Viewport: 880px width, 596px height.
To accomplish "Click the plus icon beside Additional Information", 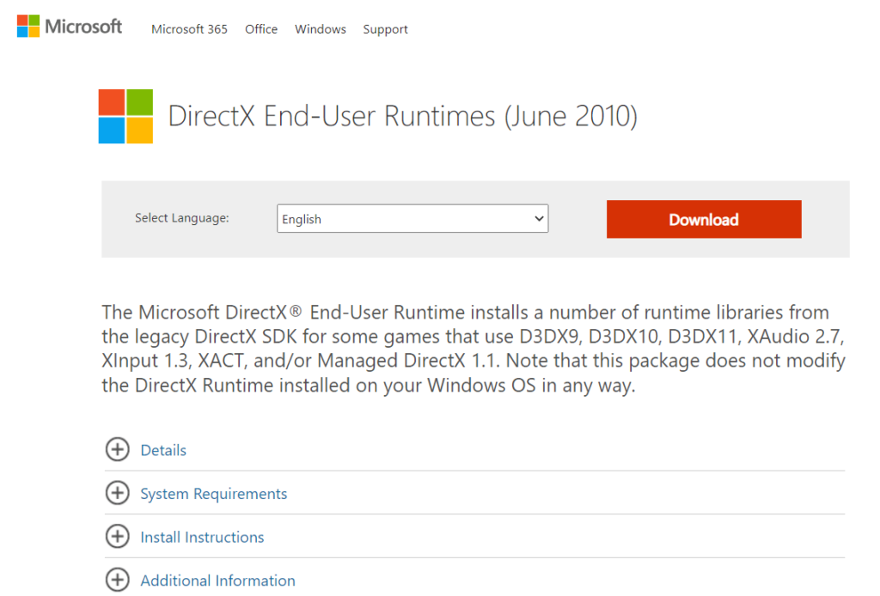I will tap(117, 581).
